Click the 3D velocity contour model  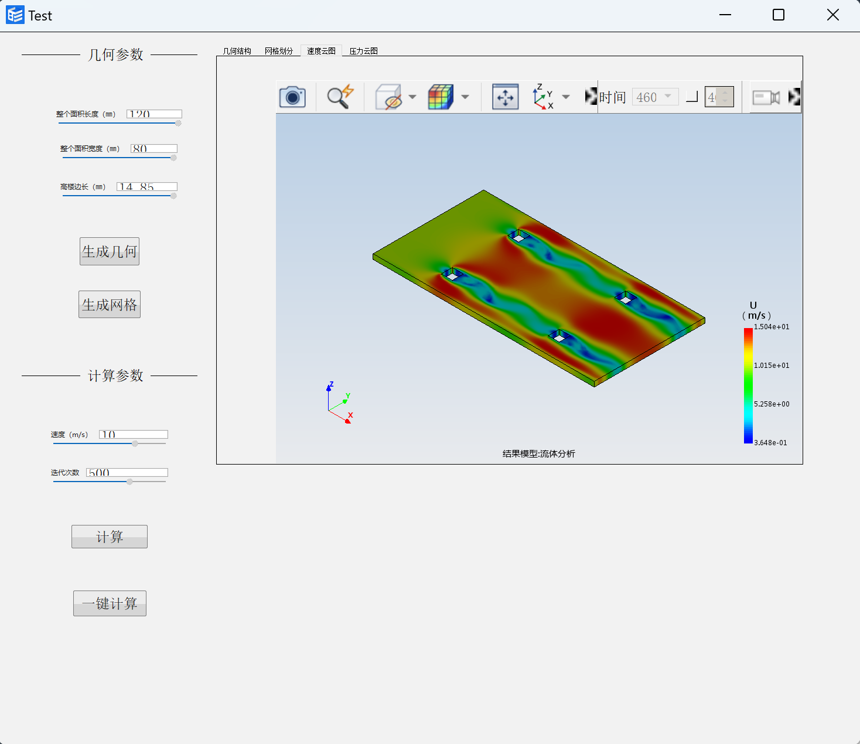click(539, 288)
